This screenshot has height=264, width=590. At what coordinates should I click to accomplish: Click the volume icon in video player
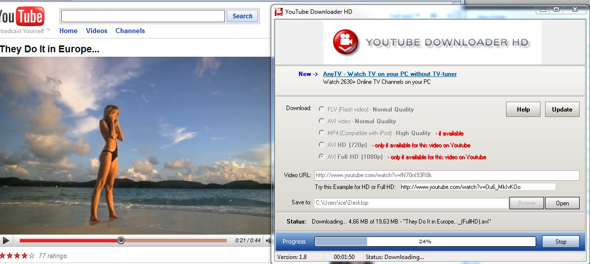(268, 240)
